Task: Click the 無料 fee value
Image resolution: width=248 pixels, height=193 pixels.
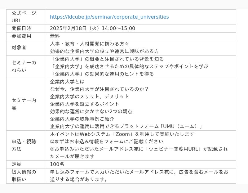Action: (x=55, y=36)
